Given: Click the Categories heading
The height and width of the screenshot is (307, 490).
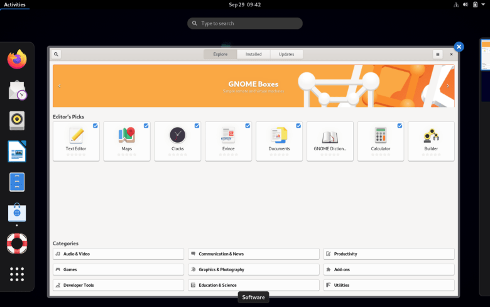Looking at the screenshot, I should point(65,243).
